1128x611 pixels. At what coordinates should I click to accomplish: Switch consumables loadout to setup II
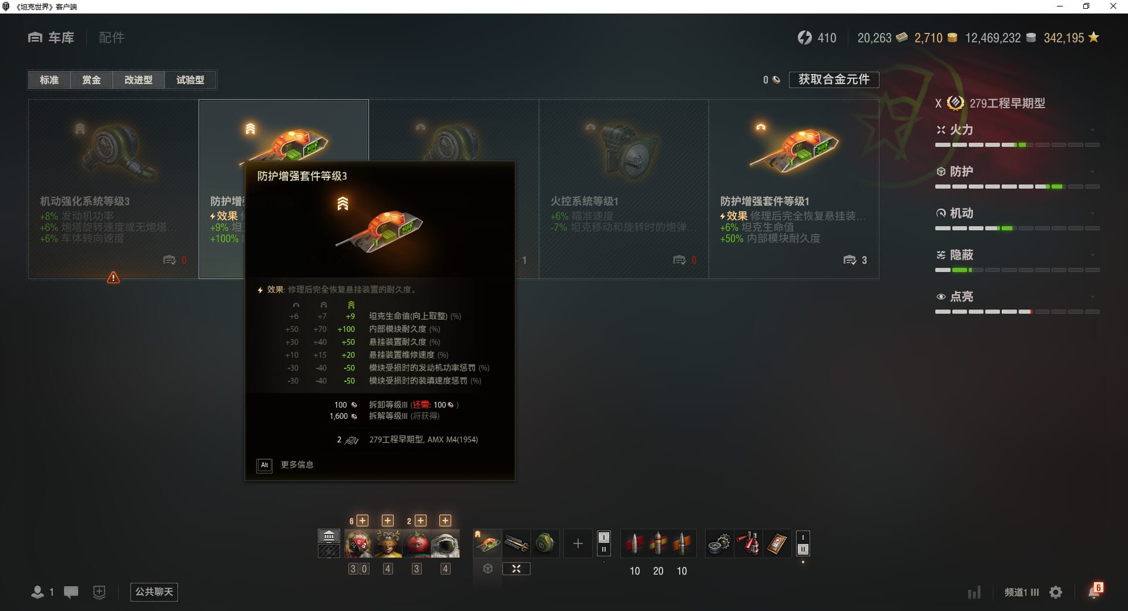[x=803, y=549]
